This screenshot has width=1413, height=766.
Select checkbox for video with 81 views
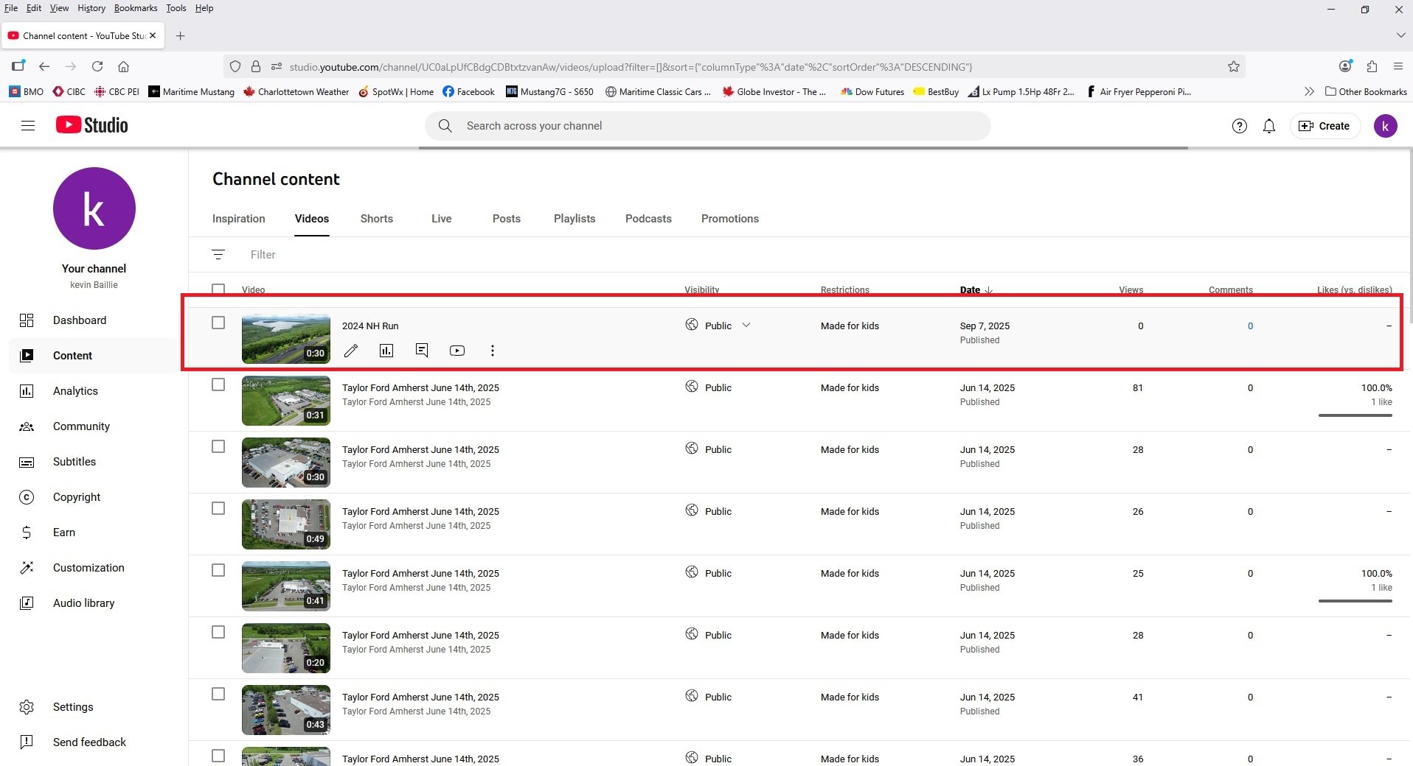click(218, 384)
